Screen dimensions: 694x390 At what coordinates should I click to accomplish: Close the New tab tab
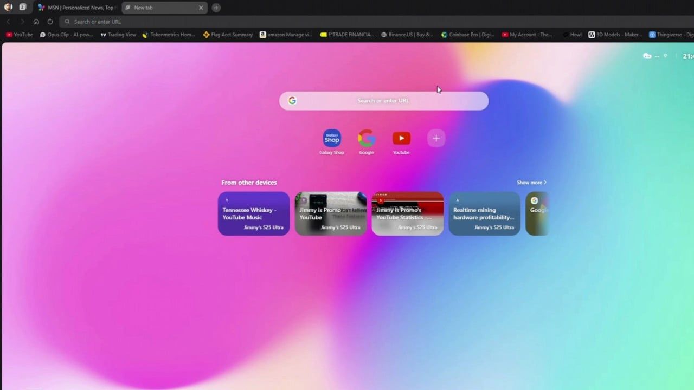coord(201,8)
